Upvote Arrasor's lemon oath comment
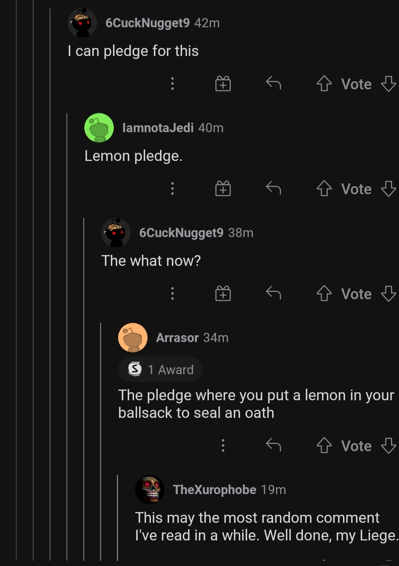 coord(324,445)
